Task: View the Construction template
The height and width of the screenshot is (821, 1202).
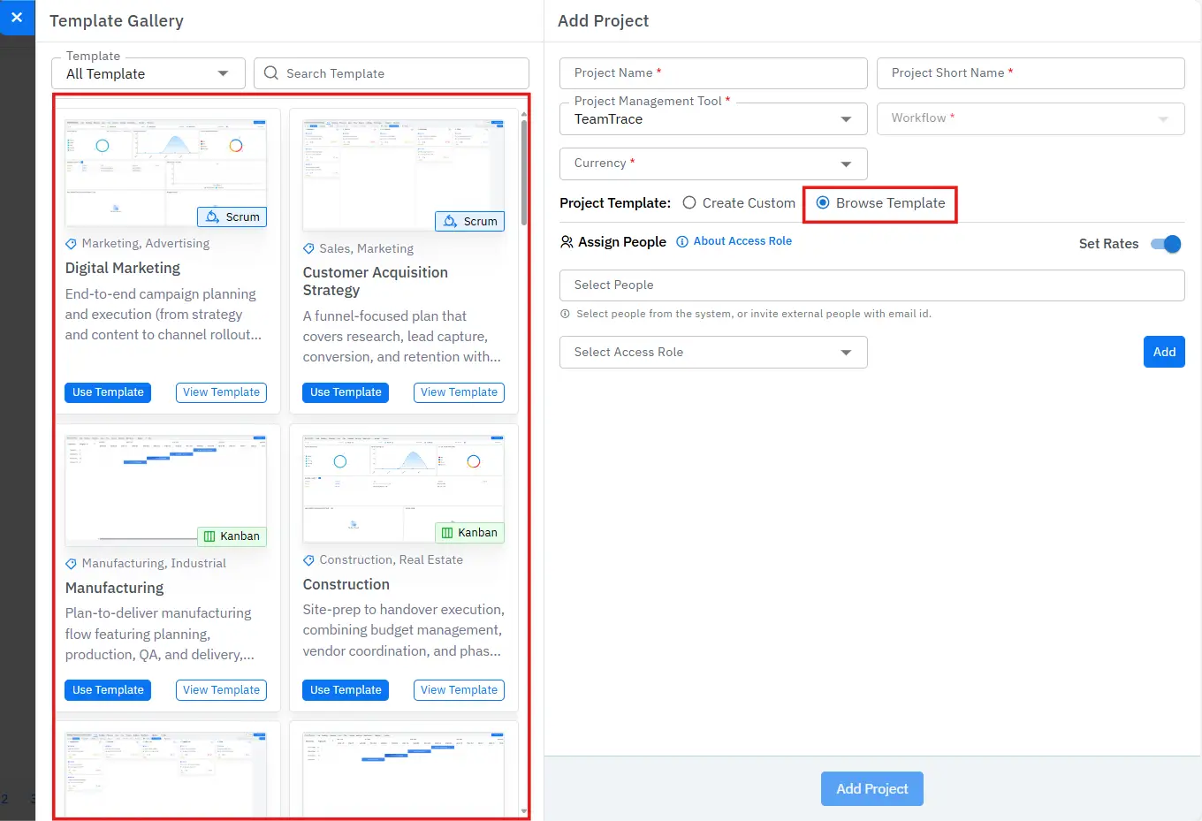Action: [459, 690]
